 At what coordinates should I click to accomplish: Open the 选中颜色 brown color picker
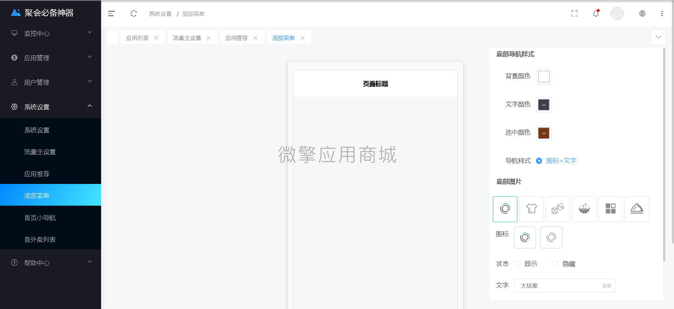(x=544, y=133)
